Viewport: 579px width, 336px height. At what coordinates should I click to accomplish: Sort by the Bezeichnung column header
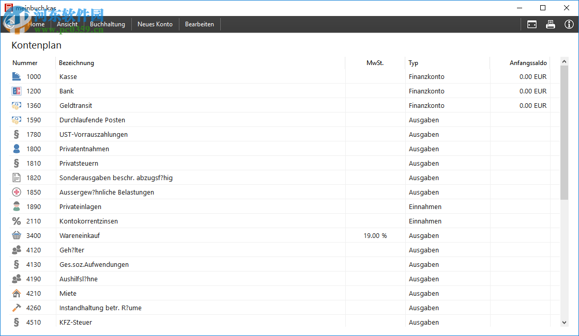click(x=77, y=62)
